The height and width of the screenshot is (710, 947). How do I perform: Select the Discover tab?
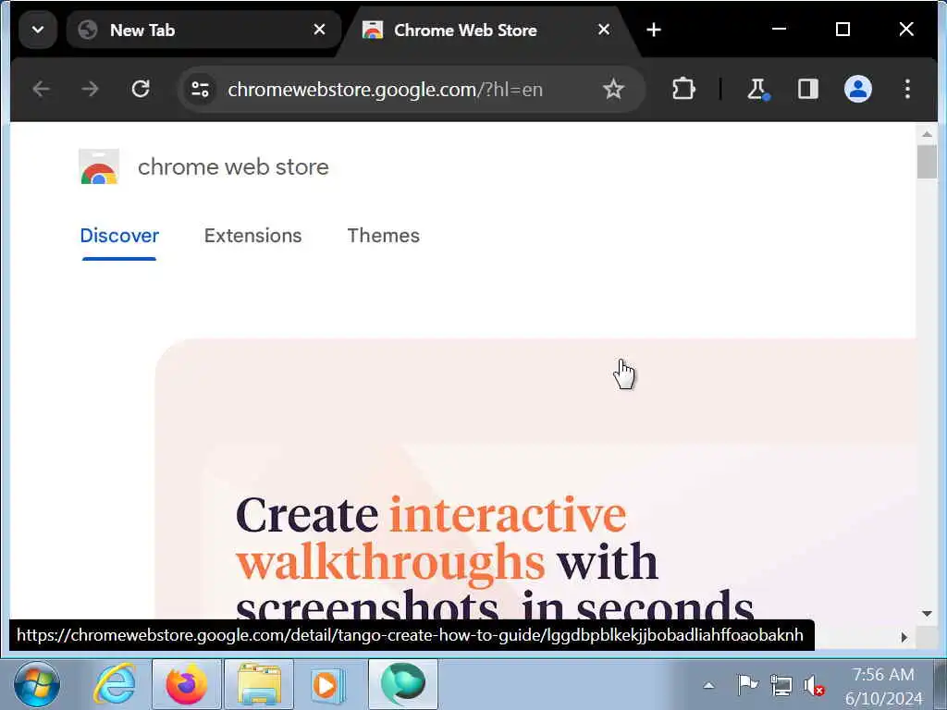click(119, 236)
